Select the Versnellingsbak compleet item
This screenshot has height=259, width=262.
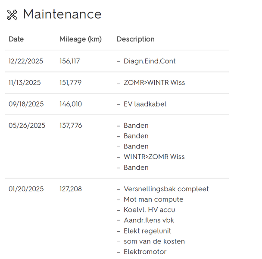166,189
